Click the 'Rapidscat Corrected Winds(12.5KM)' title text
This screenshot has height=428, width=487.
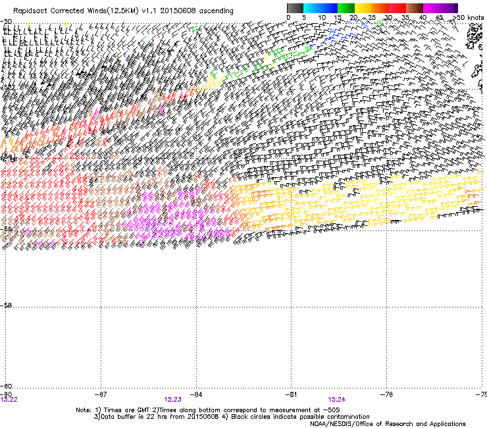[x=76, y=11]
